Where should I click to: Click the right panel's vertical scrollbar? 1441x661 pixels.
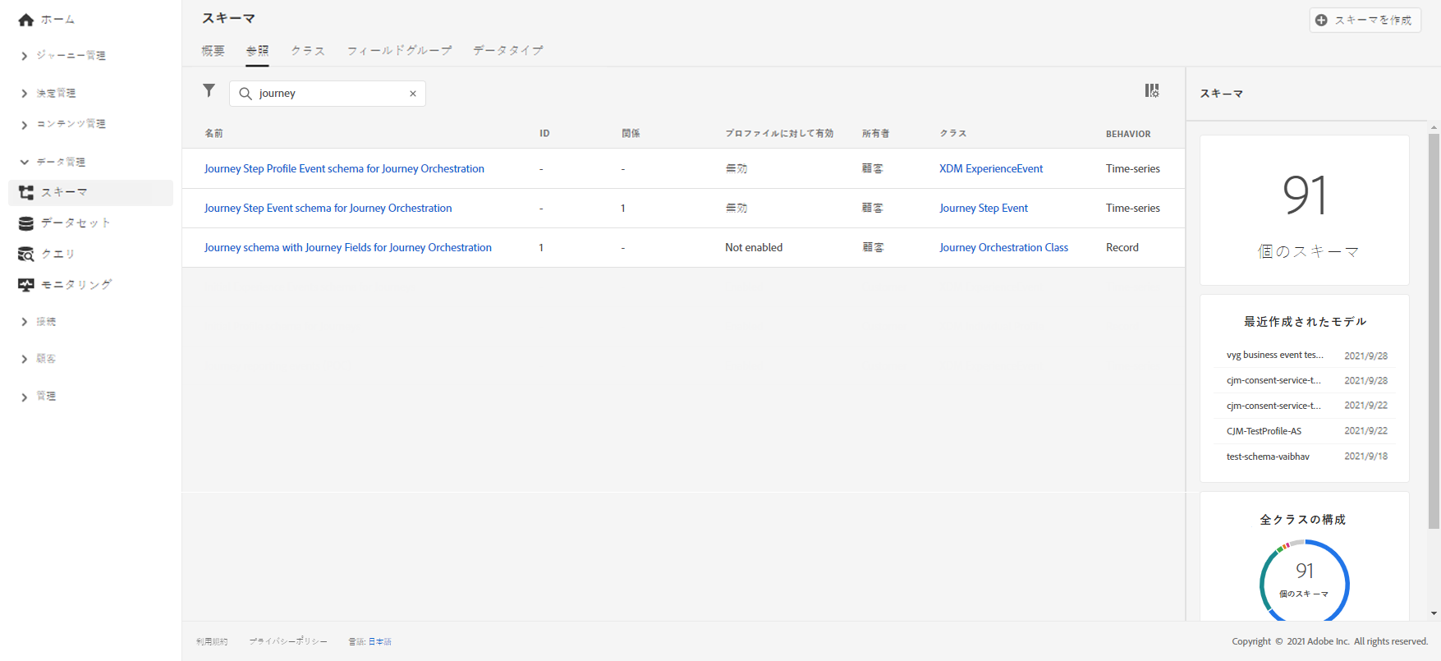click(x=1434, y=331)
